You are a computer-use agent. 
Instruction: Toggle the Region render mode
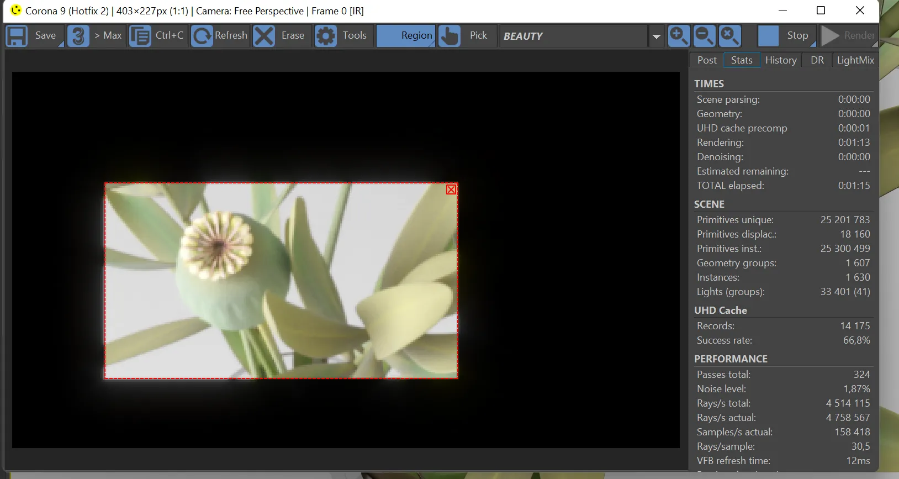[x=406, y=36]
